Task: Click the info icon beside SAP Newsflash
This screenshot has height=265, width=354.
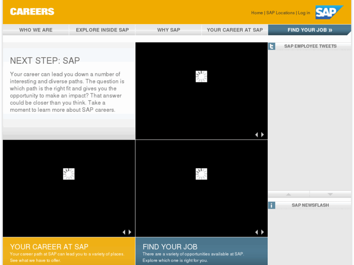Action: (272, 205)
